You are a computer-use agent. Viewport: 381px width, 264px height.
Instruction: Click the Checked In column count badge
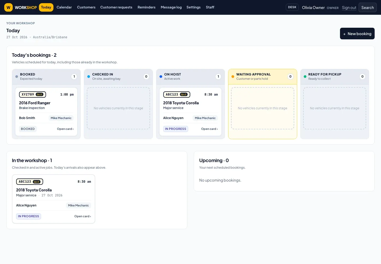pyautogui.click(x=146, y=77)
